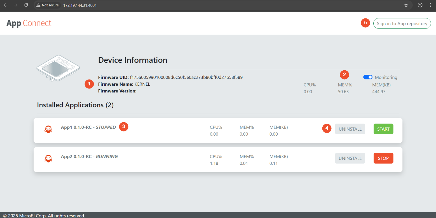Click the browser back arrow

(6, 5)
